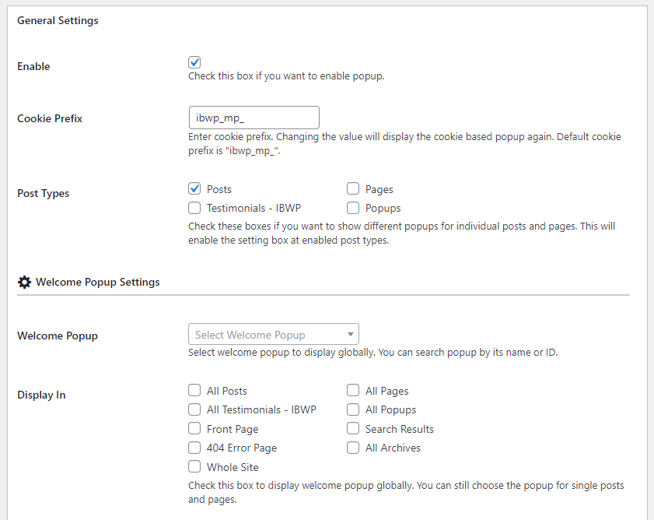
Task: Enable All Pages in Display In
Action: 353,391
